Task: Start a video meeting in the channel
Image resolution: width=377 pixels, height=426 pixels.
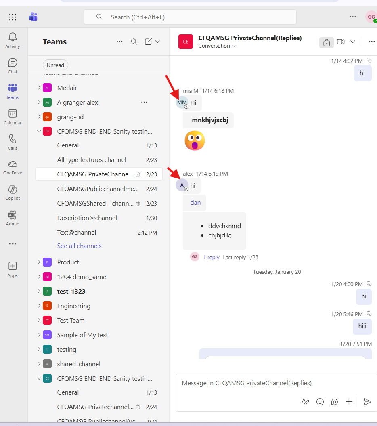Action: click(340, 42)
